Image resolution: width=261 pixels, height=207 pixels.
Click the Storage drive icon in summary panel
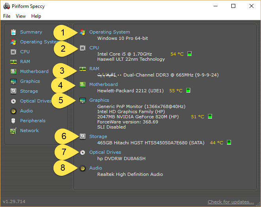tap(83, 136)
